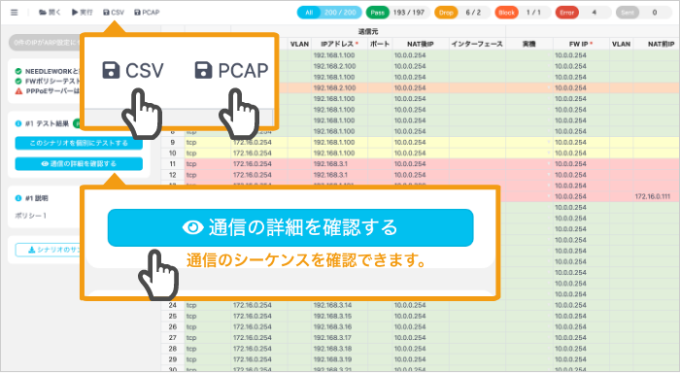
Task: Save capture via the toolbar PCAP button
Action: pyautogui.click(x=147, y=13)
